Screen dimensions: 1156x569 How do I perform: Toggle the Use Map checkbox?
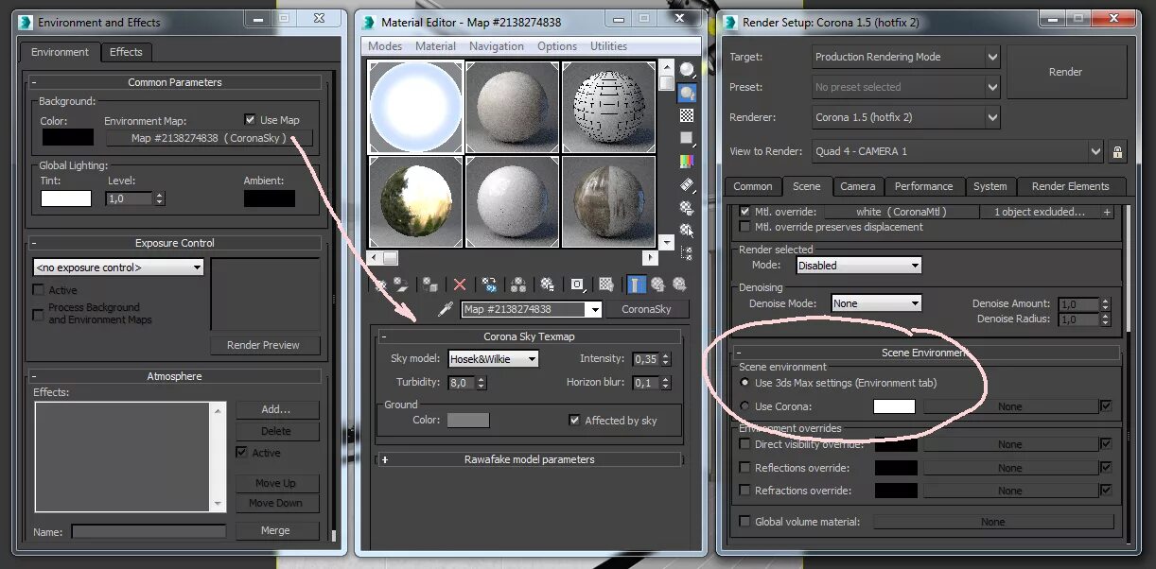click(250, 120)
